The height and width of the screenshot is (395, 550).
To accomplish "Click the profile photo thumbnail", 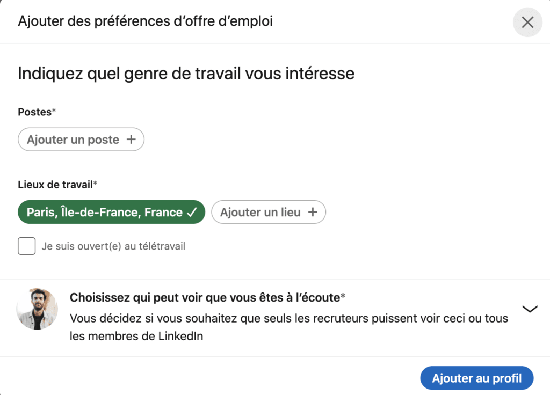I will pos(37,309).
